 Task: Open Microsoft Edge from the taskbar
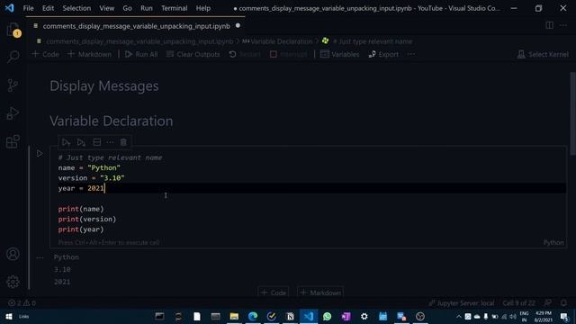[x=253, y=316]
